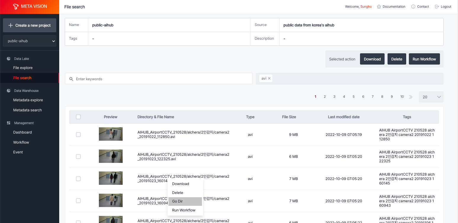Image resolution: width=458 pixels, height=223 pixels.
Task: Open preview thumbnail for camera2_20191023_122325.avi
Action: (x=111, y=156)
